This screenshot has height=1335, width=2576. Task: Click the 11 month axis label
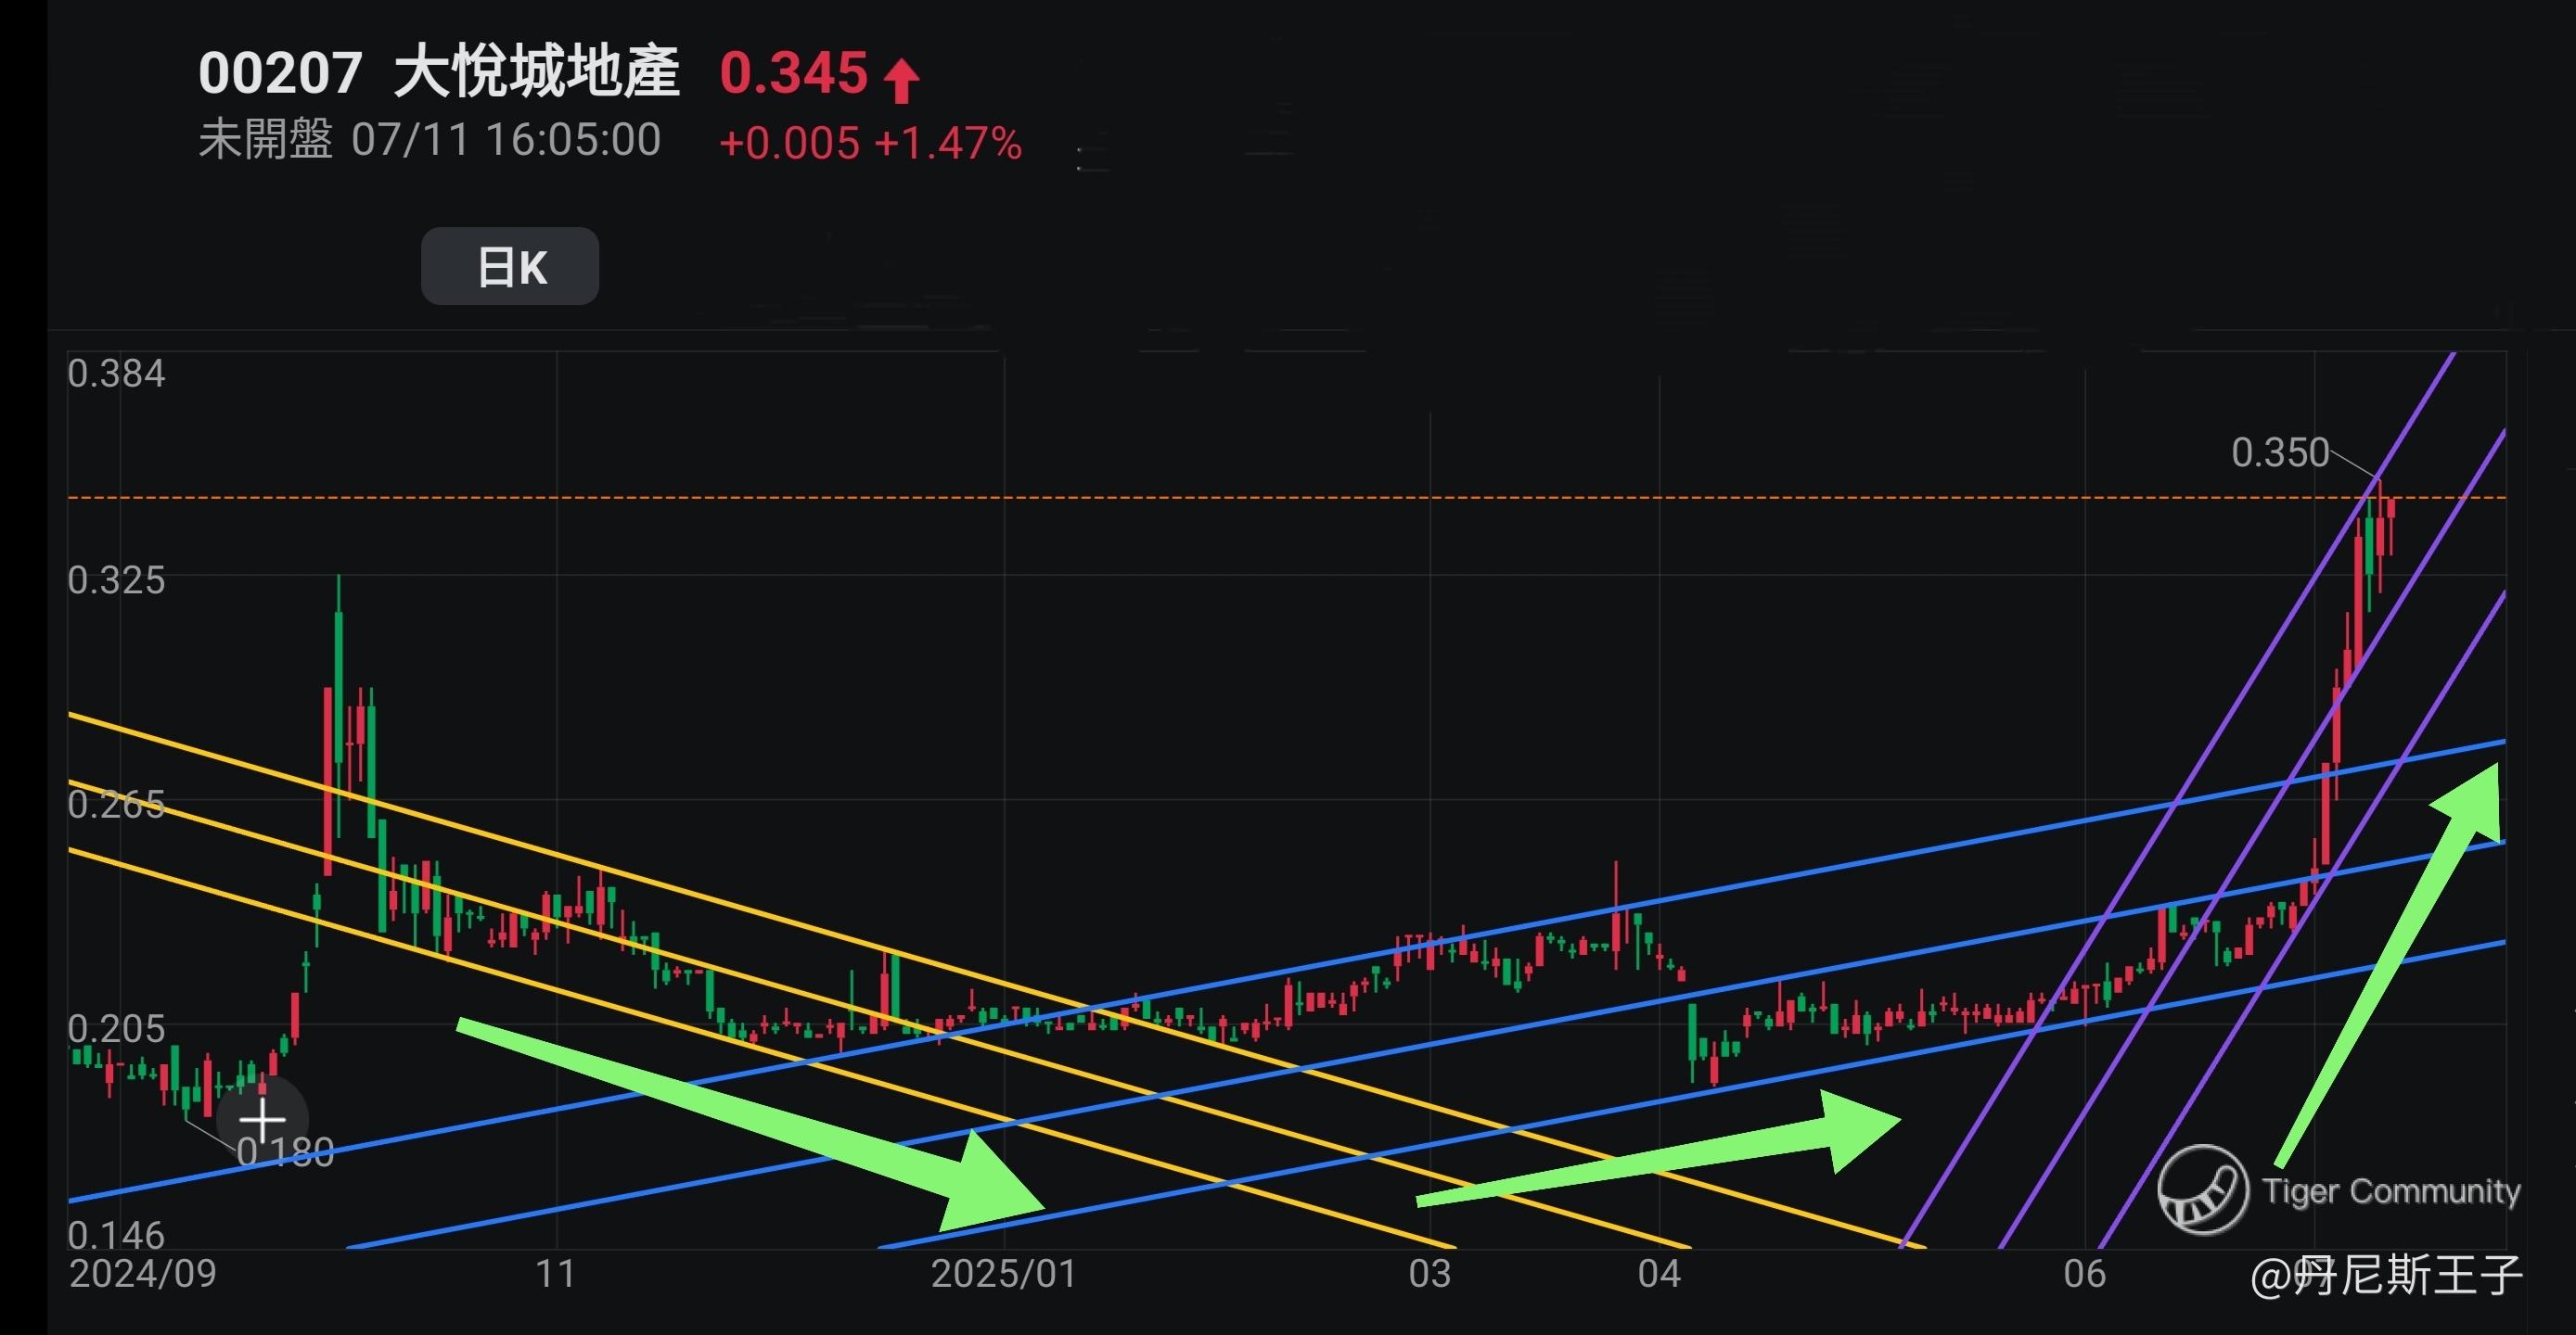(x=555, y=1274)
